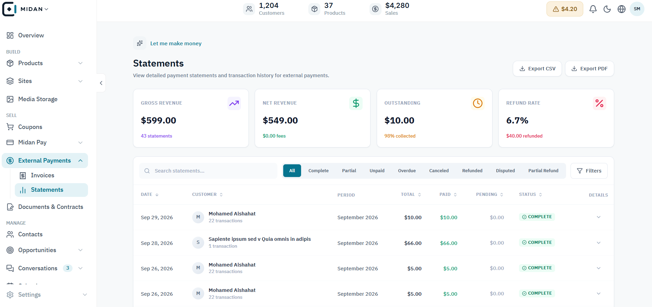Open the MIDAN workspace dropdown
The image size is (652, 307).
(34, 9)
